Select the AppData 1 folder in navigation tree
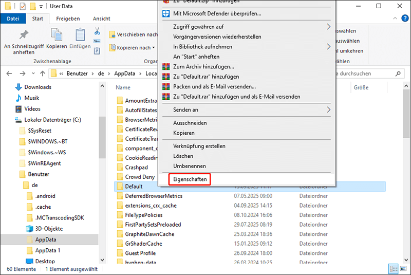Screen dimensions: 411x275 coord(48,250)
